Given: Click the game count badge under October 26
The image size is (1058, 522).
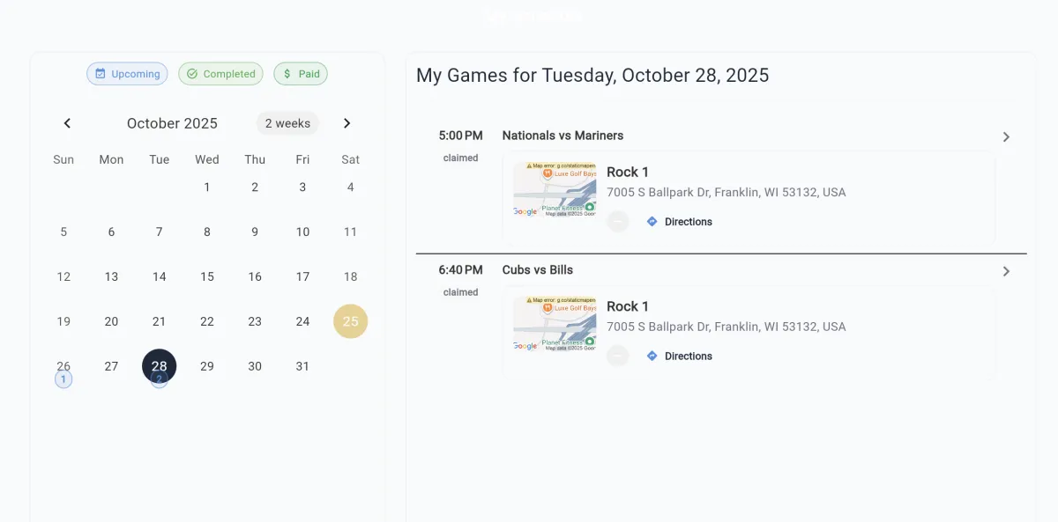Looking at the screenshot, I should coord(63,379).
